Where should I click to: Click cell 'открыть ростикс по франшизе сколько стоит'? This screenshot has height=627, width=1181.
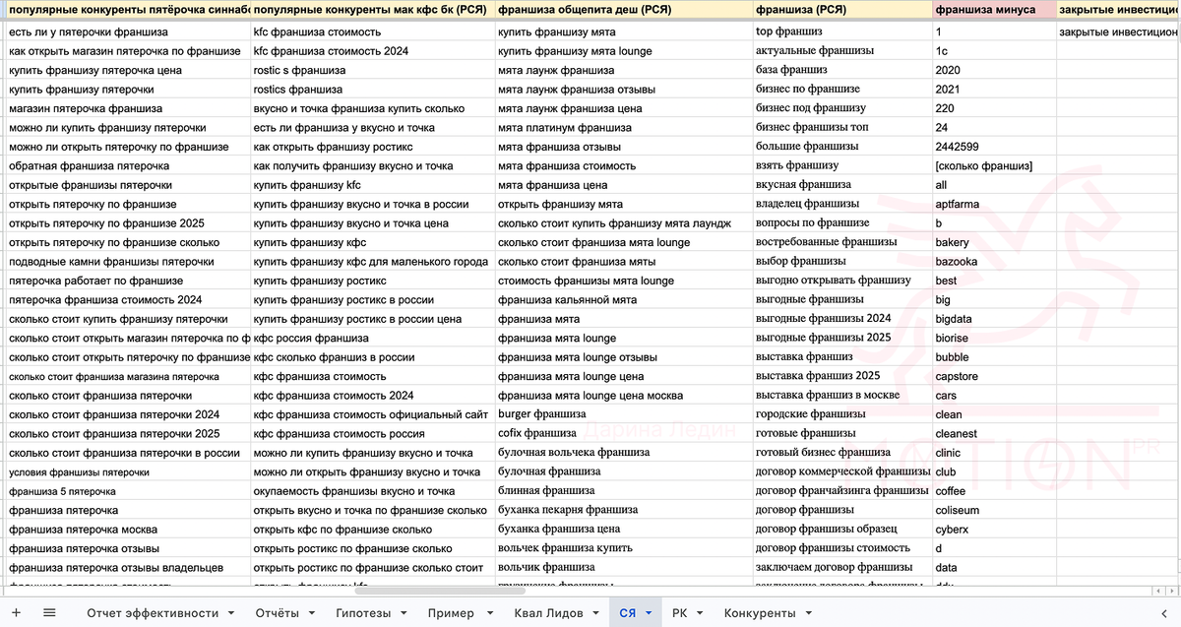[x=371, y=568]
